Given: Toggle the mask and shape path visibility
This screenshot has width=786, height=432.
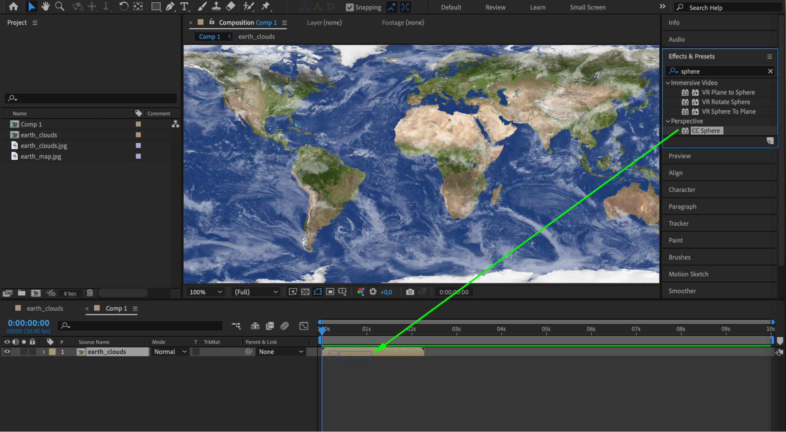Looking at the screenshot, I should coord(318,292).
